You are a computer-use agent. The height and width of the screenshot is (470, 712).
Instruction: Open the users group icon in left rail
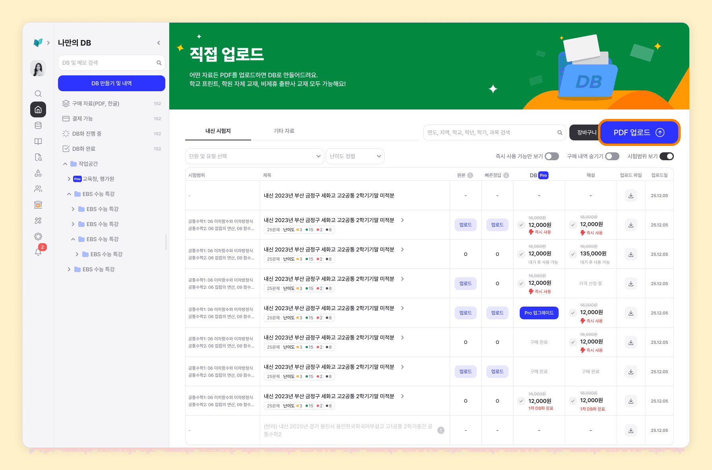point(38,189)
